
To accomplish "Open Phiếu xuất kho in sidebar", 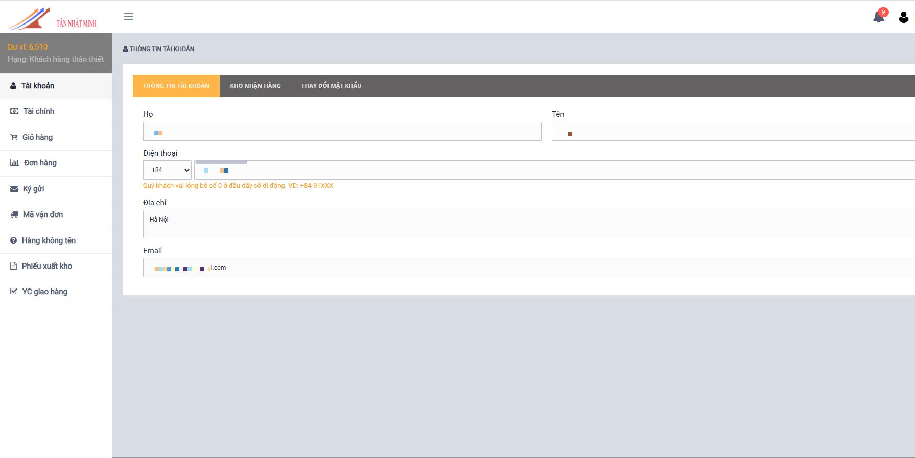I will (46, 266).
